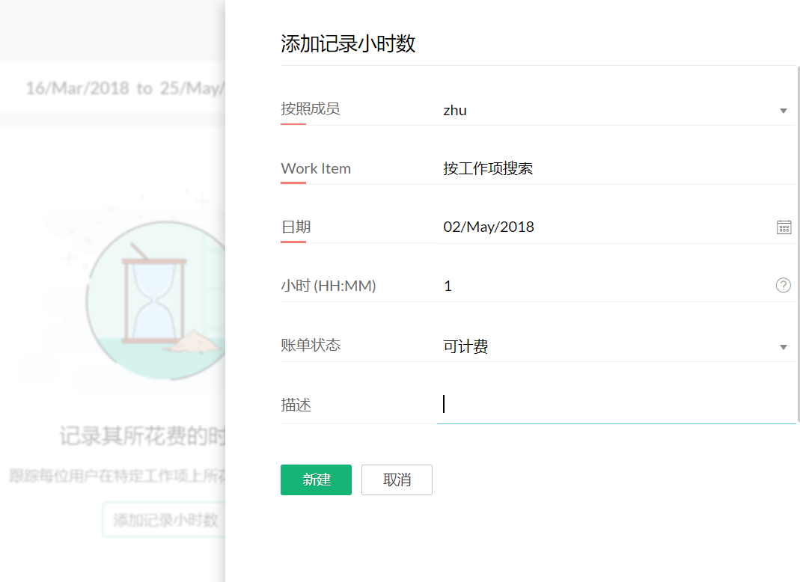Click the hourglass illustration in the background
The width and height of the screenshot is (800, 582).
(156, 299)
